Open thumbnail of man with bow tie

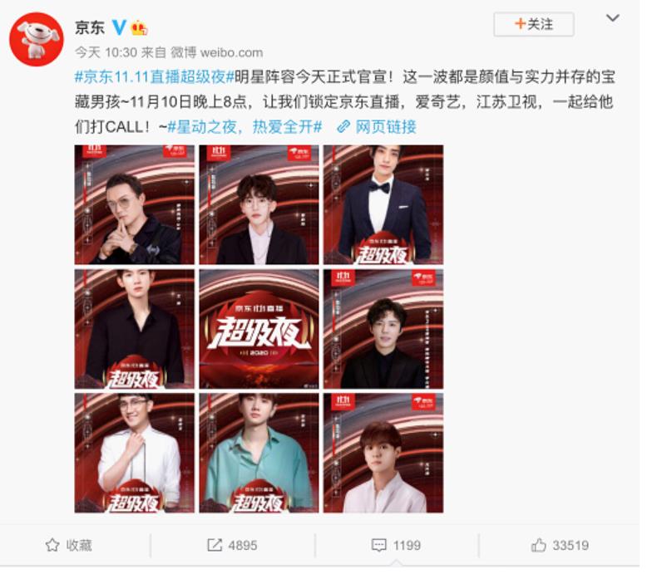point(383,205)
